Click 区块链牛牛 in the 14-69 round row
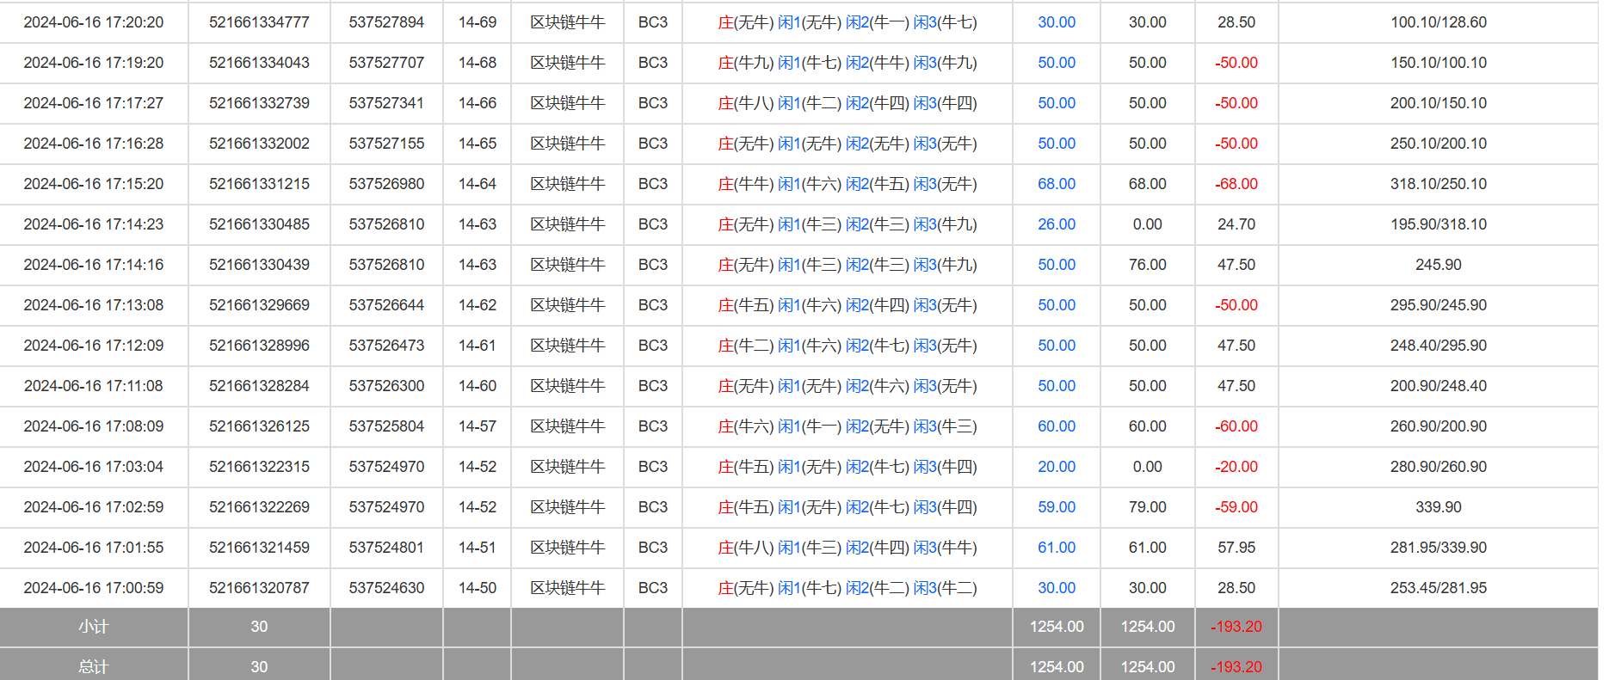 567,22
